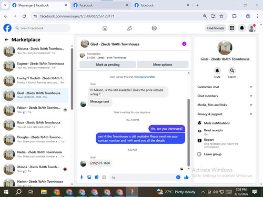Open the Fabian townhouse conversation
Viewport: 263px width, 197px height.
35,110
